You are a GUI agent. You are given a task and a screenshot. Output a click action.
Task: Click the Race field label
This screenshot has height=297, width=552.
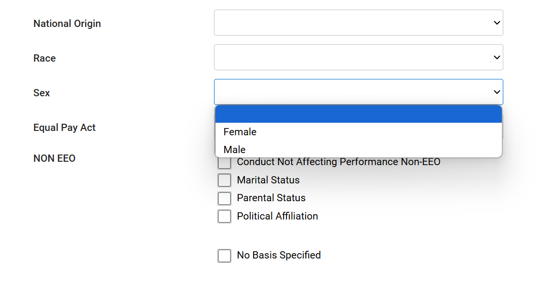[44, 58]
